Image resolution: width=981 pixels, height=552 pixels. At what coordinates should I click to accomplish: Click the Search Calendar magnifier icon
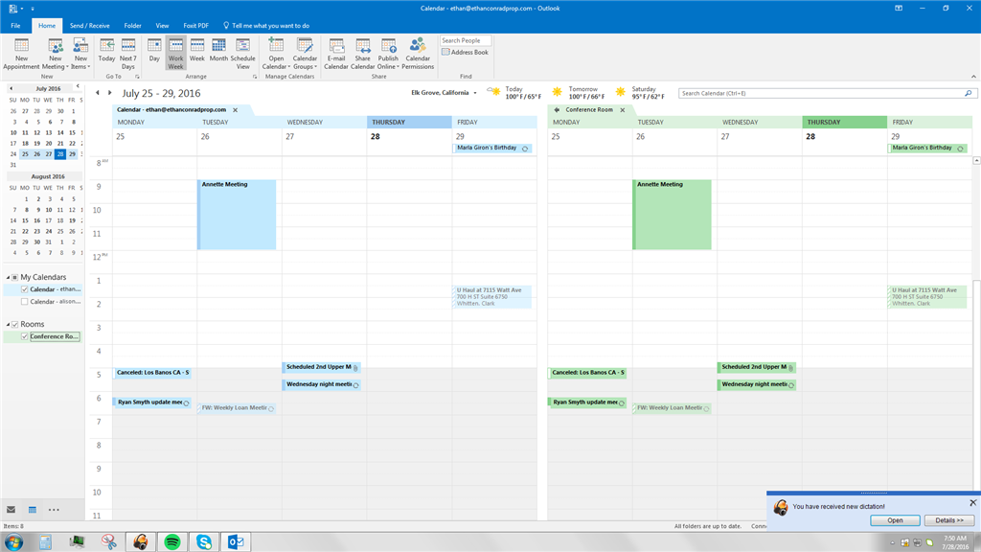[969, 93]
